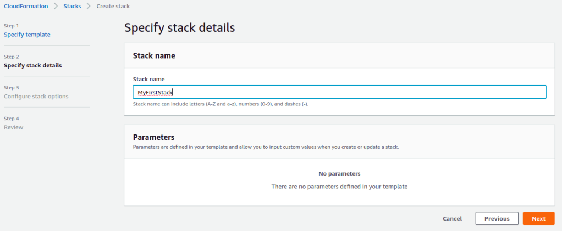Click the Stack name label above the input
This screenshot has height=231, width=562.
click(148, 79)
